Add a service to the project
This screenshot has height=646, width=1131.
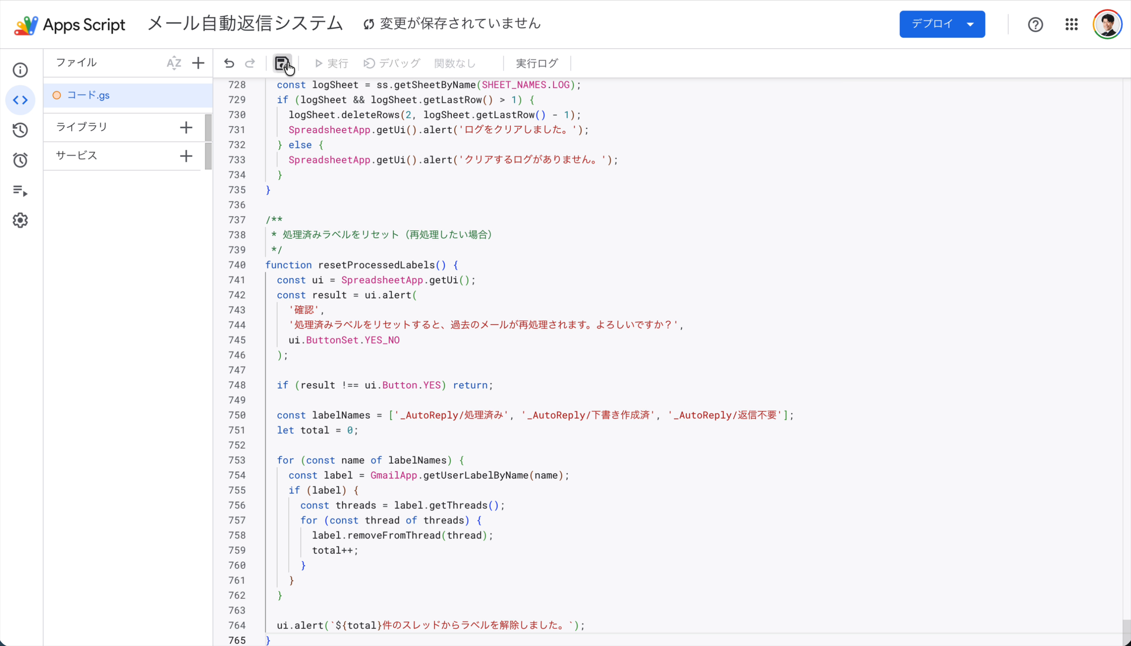tap(186, 156)
